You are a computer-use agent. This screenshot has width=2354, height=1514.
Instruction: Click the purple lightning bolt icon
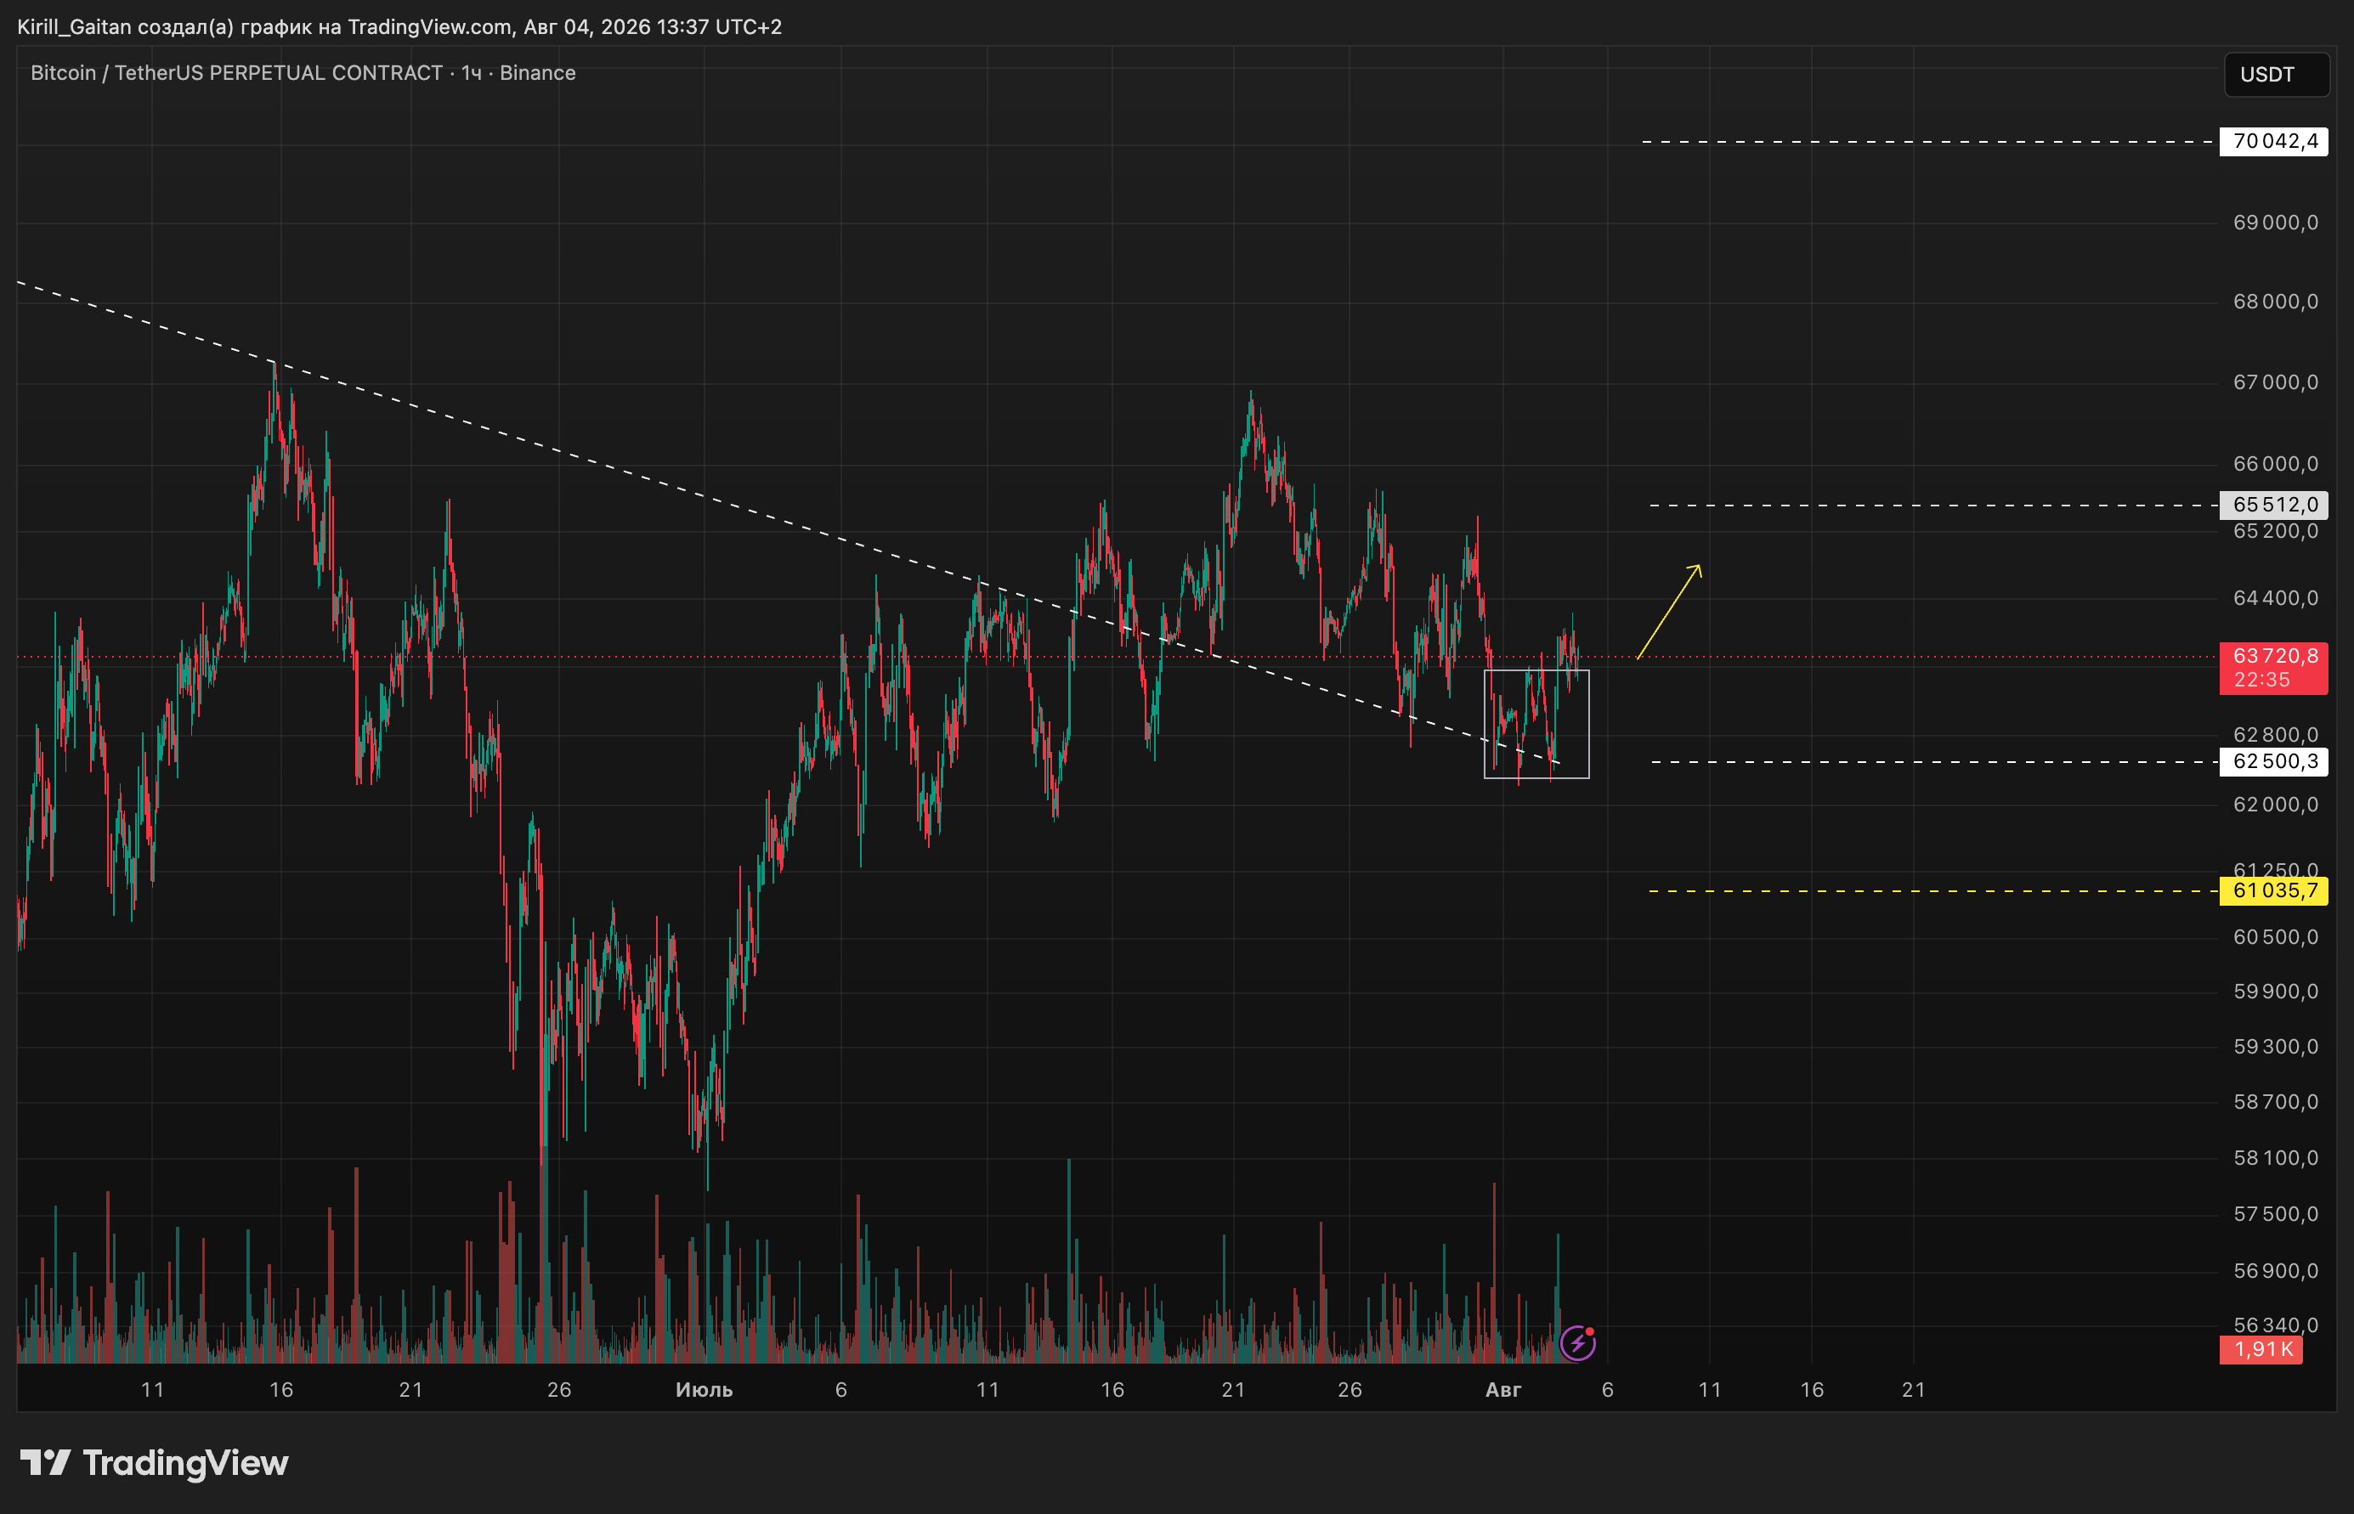1577,1342
